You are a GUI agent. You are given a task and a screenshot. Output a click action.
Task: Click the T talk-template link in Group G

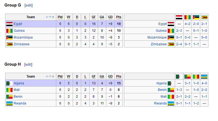pos(50,17)
